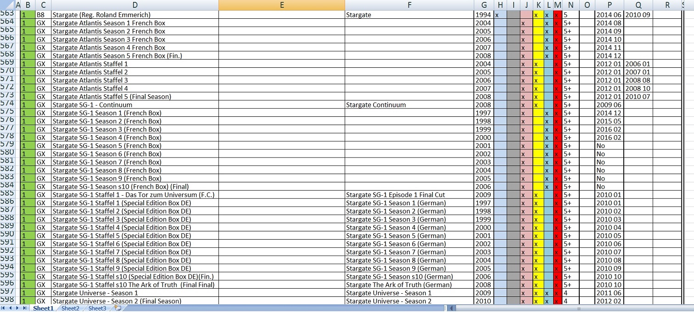Open the Sheet3 tab

[x=97, y=308]
